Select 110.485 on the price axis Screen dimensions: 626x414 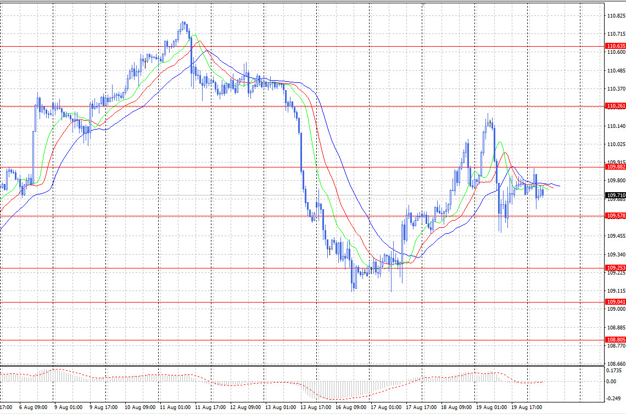coord(616,71)
